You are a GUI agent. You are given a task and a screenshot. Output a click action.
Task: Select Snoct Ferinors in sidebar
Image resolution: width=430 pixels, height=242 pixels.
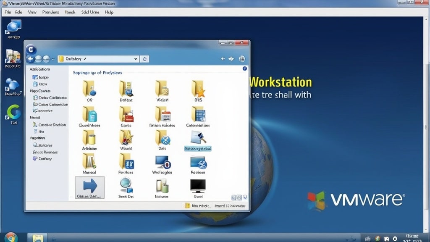[45, 152]
